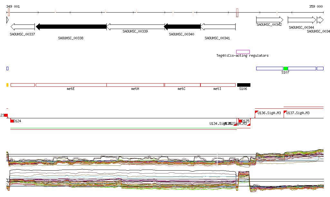Click the small yellow box at left edge
330x197 pixels.
tap(7, 85)
